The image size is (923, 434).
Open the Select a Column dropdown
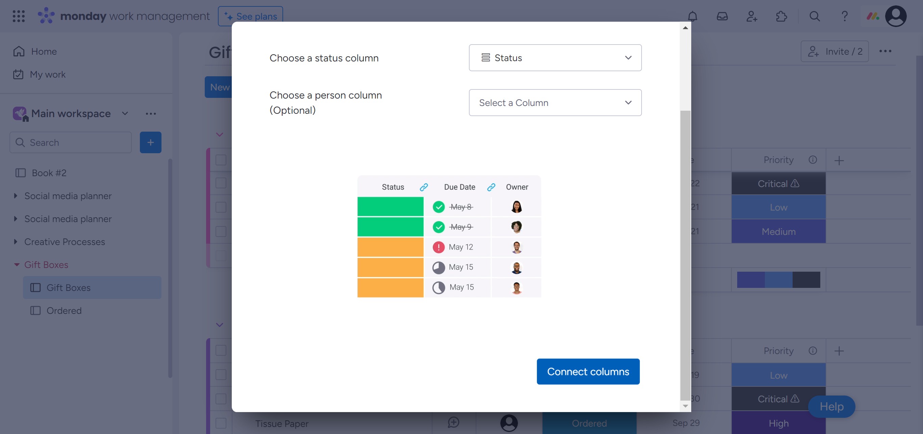coord(555,103)
